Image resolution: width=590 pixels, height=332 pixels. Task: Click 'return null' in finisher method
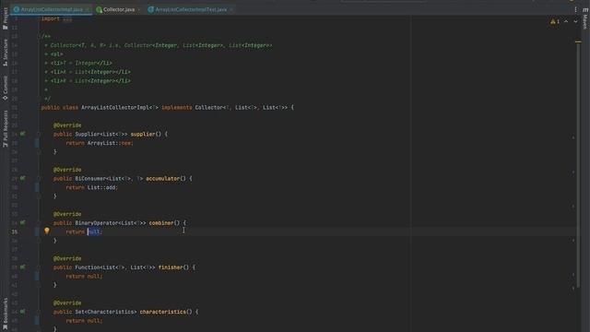click(x=84, y=277)
